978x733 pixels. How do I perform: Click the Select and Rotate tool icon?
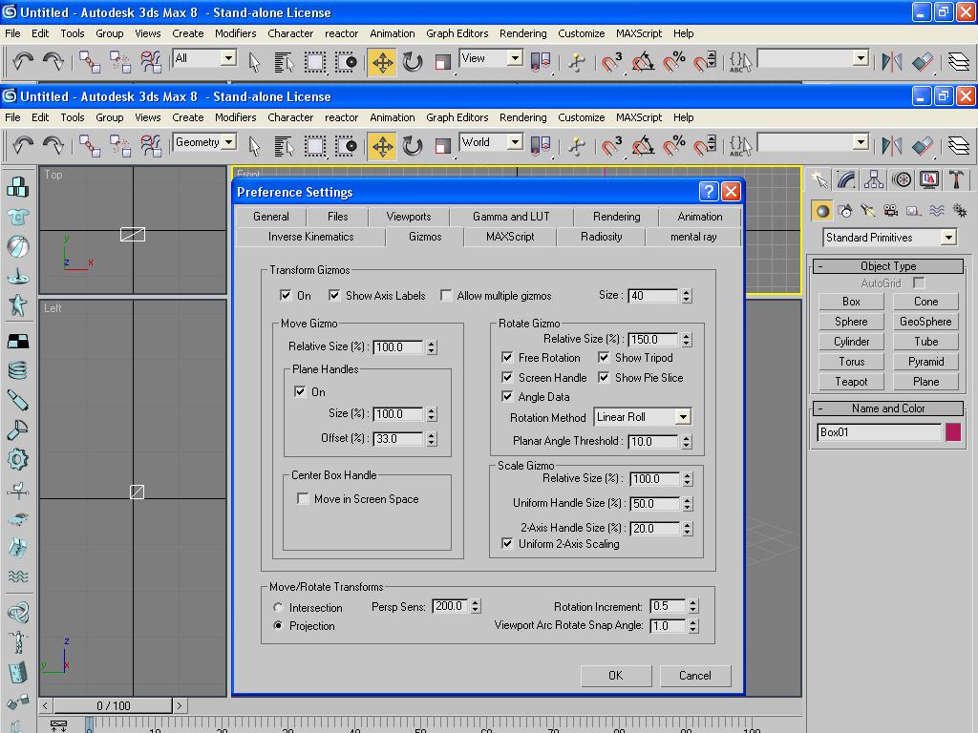pos(413,145)
